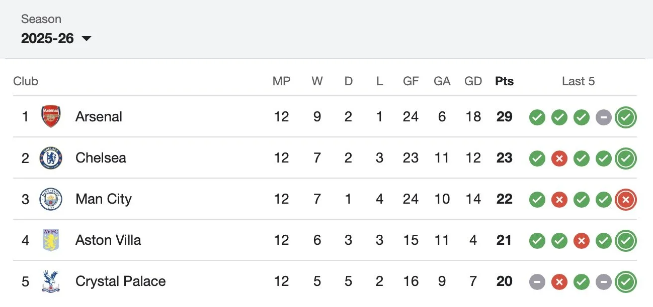Click the Man City club crest
Viewport: 653px width, 307px height.
[51, 199]
